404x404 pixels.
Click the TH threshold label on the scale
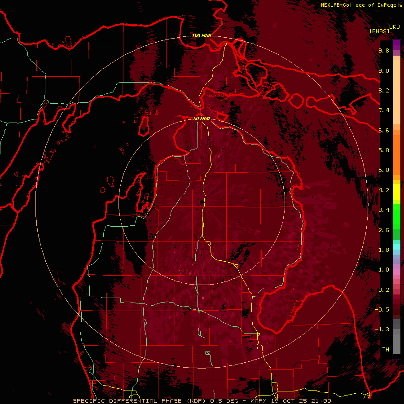(386, 350)
